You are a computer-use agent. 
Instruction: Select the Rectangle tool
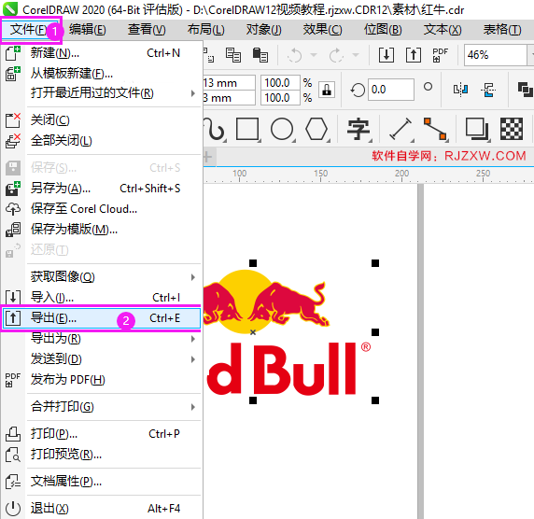pos(247,129)
